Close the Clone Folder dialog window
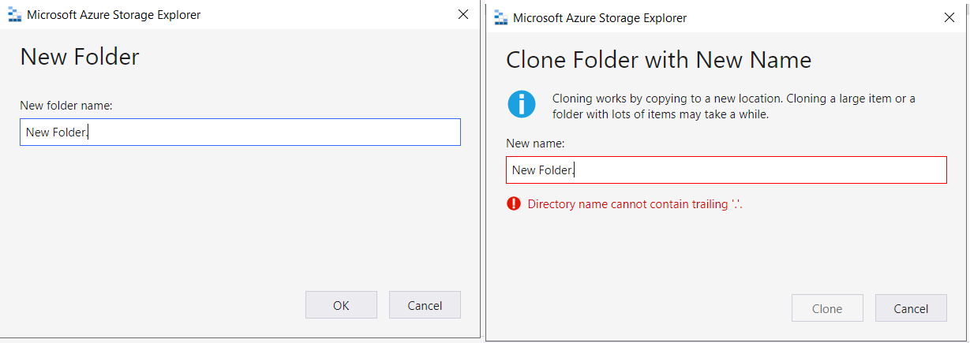The height and width of the screenshot is (343, 970). [x=949, y=17]
